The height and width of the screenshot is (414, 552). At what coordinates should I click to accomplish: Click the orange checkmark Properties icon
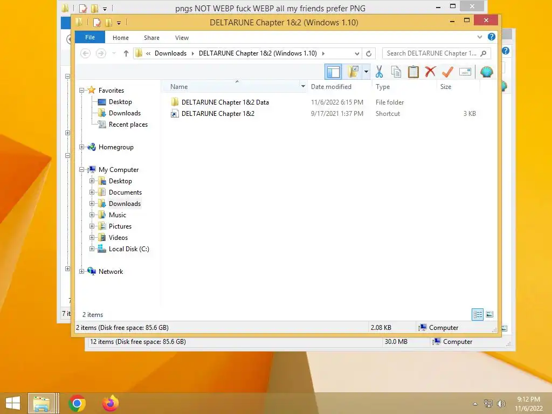click(447, 72)
